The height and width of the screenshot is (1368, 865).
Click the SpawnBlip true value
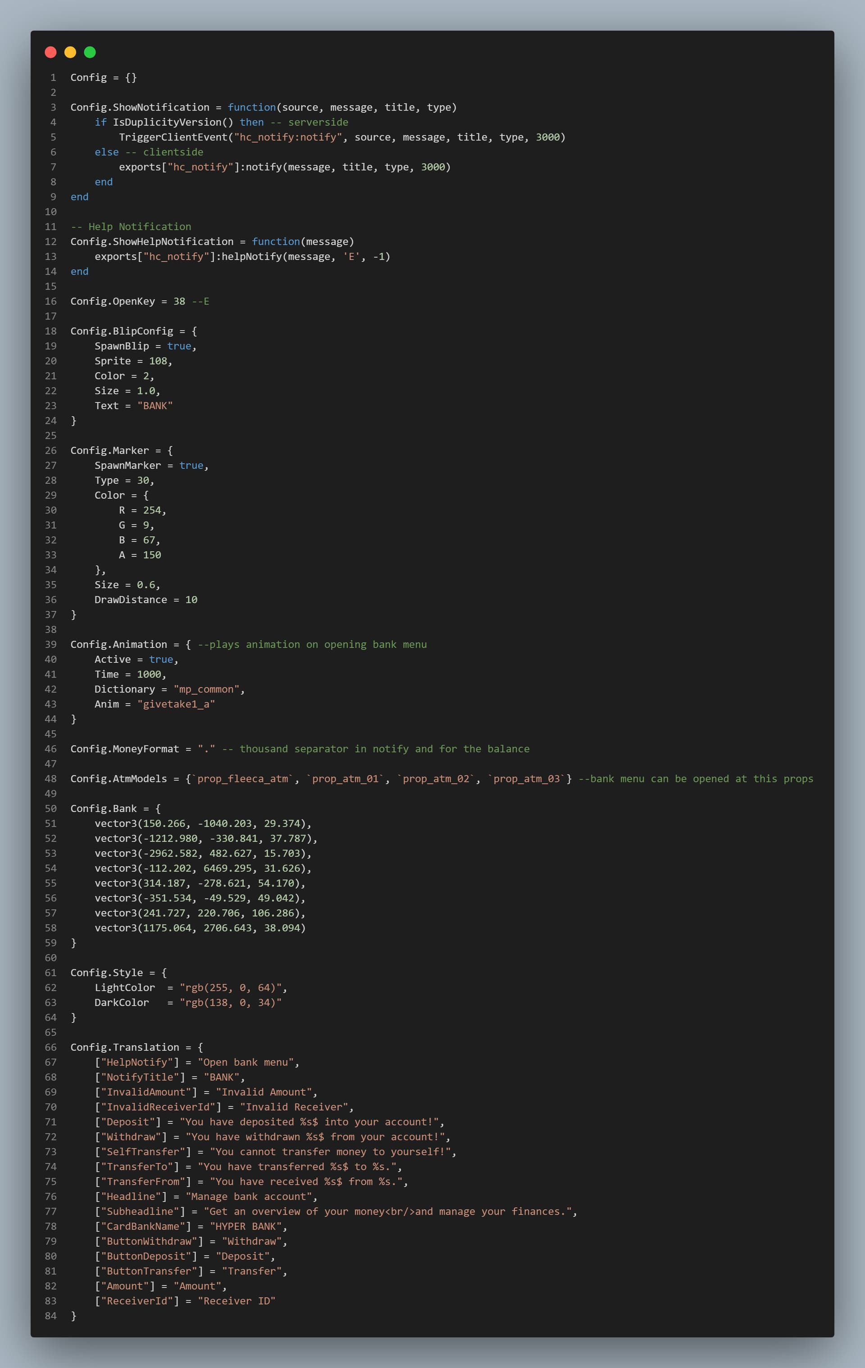pyautogui.click(x=179, y=346)
